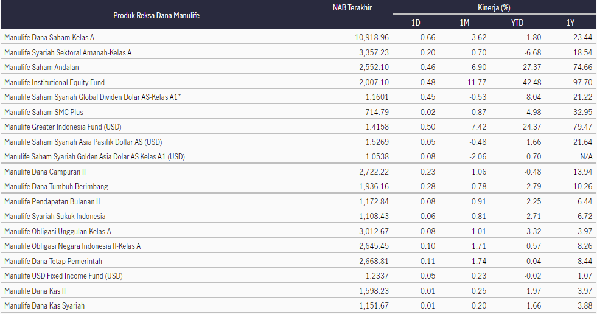Click NAB value 3,012.67
This screenshot has height=314, width=597.
point(374,231)
